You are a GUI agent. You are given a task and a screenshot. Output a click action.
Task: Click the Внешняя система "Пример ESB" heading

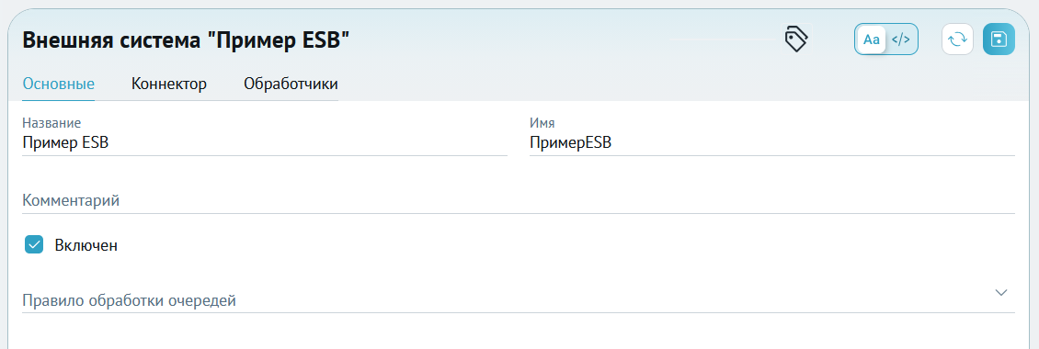click(186, 39)
